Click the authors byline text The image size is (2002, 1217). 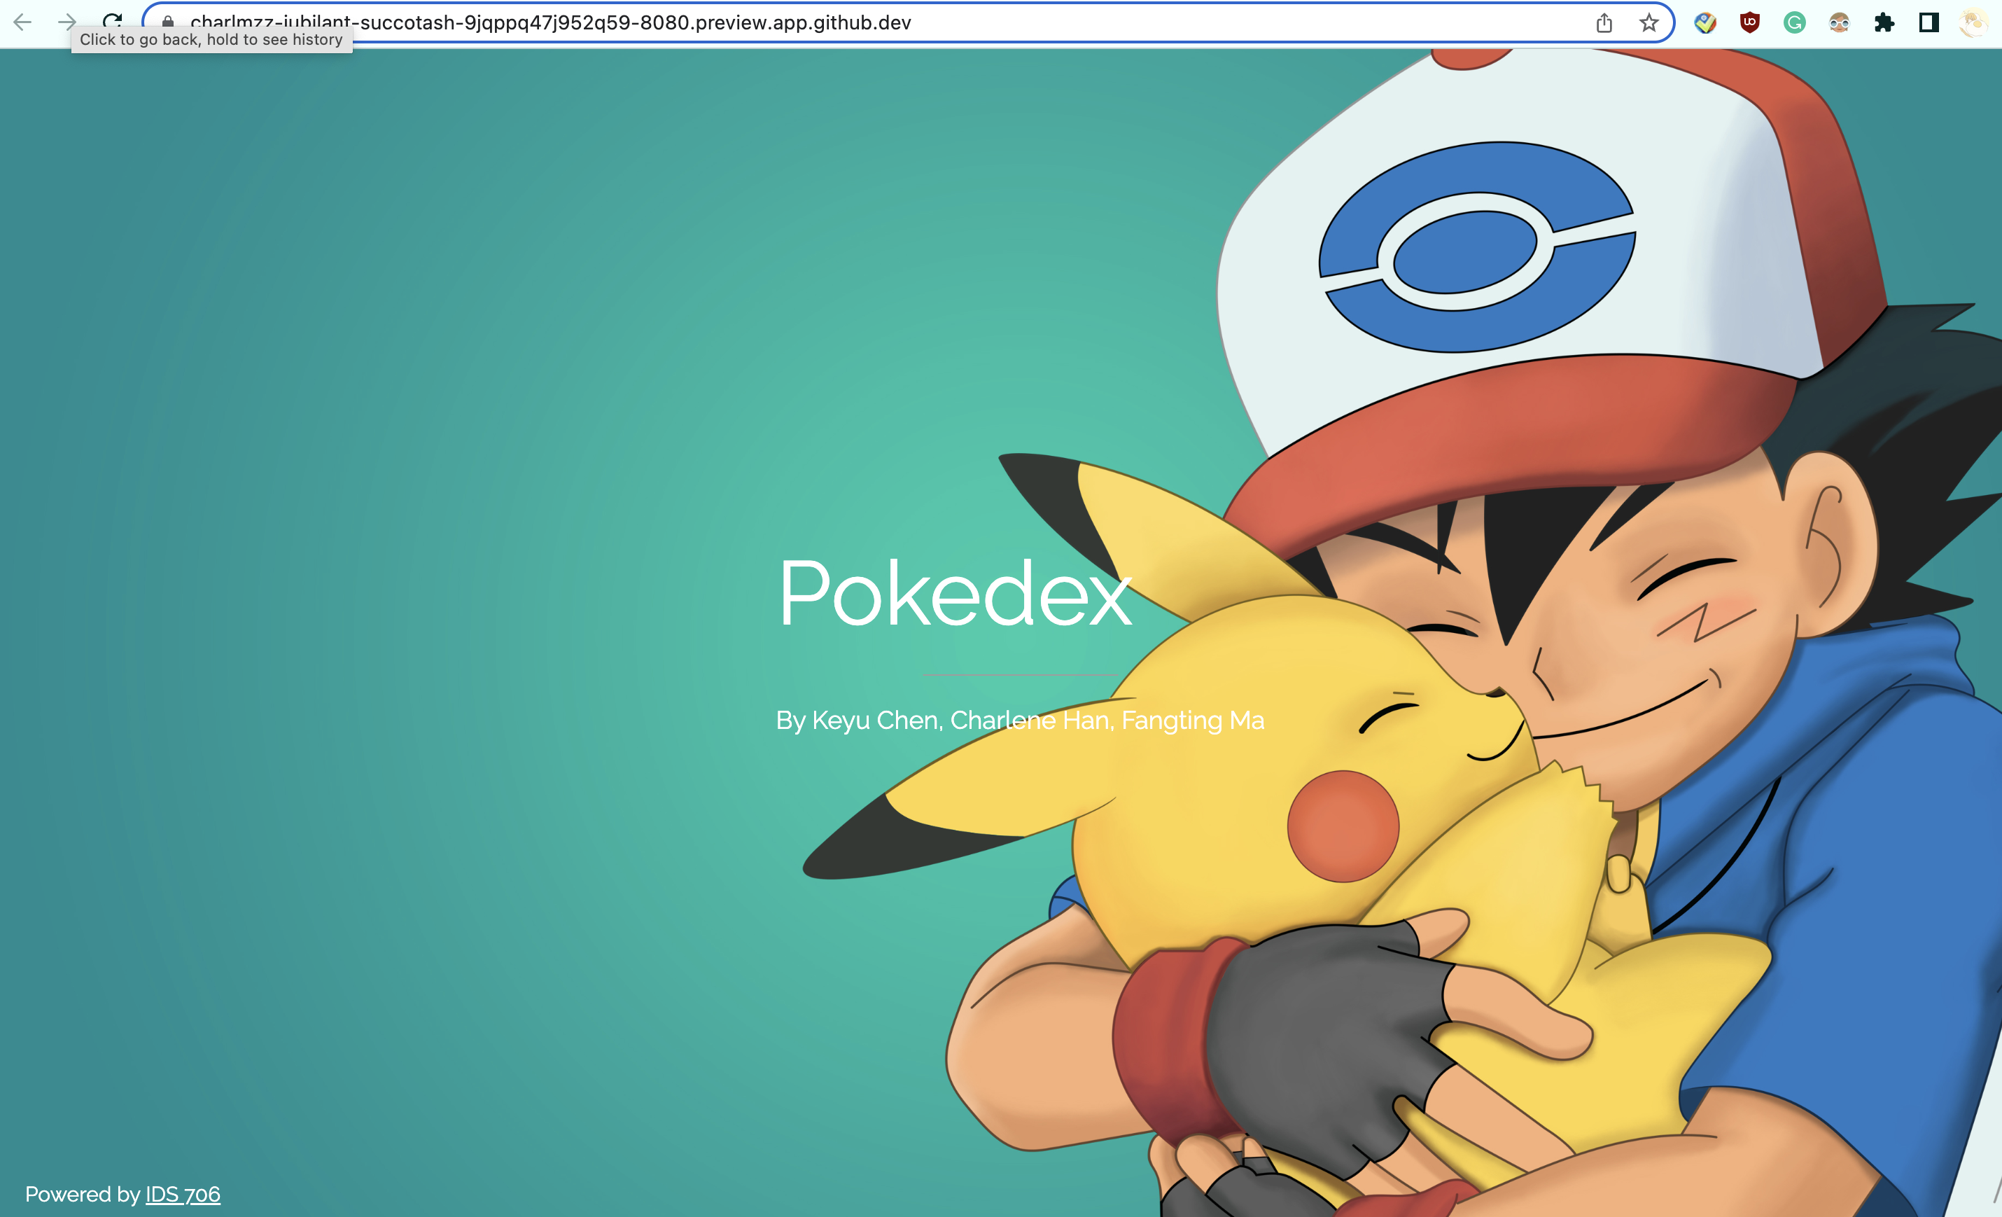1020,721
